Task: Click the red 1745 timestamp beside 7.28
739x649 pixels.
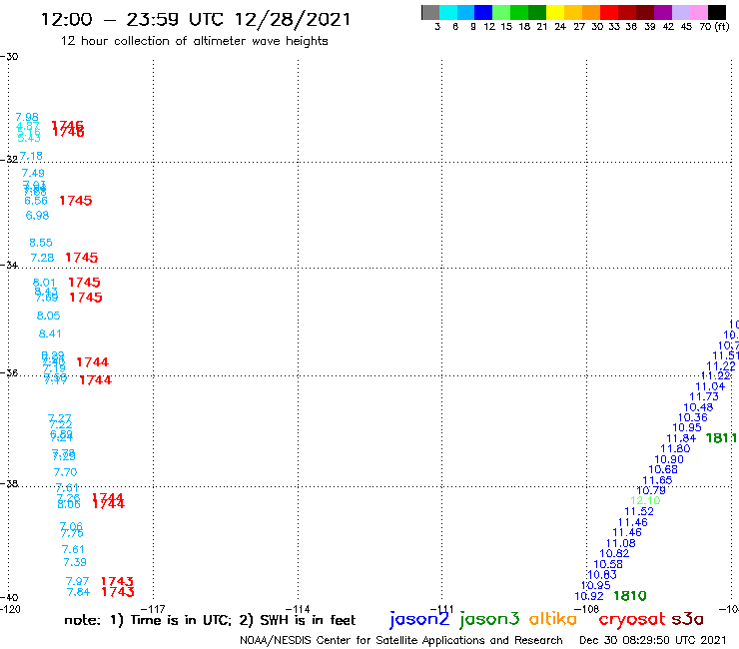Action: (x=82, y=258)
